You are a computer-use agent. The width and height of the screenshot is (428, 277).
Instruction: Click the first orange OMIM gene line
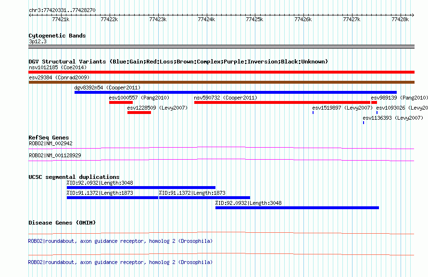click(221, 233)
